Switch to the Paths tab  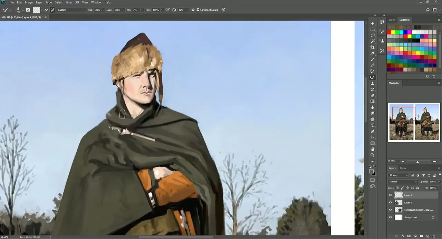[x=403, y=168]
